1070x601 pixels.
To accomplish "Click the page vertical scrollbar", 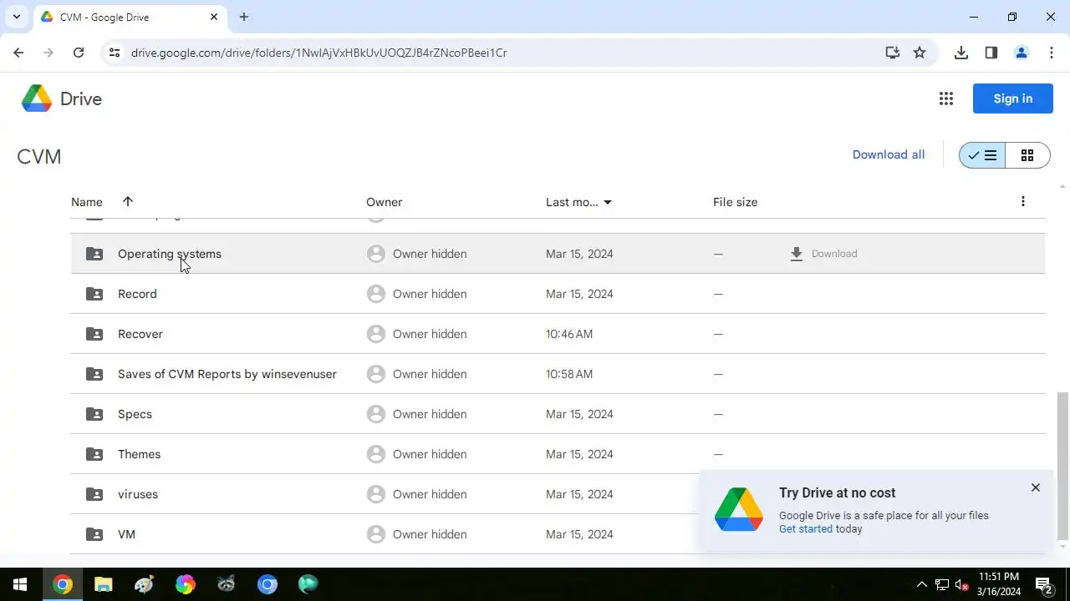I will tap(1062, 466).
